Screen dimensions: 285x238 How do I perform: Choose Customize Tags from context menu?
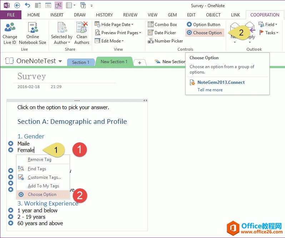click(x=43, y=177)
